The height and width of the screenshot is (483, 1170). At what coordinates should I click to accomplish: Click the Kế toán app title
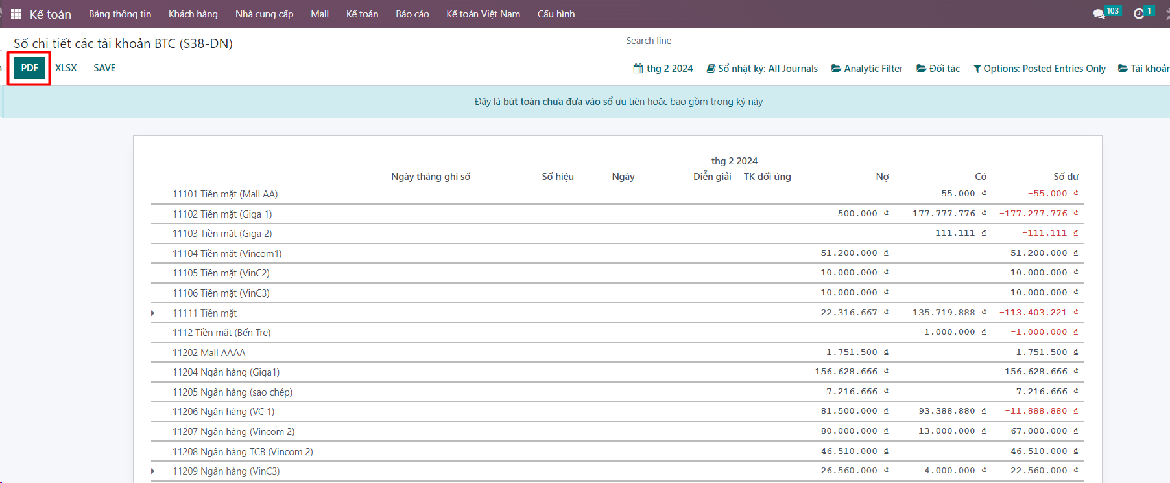51,14
